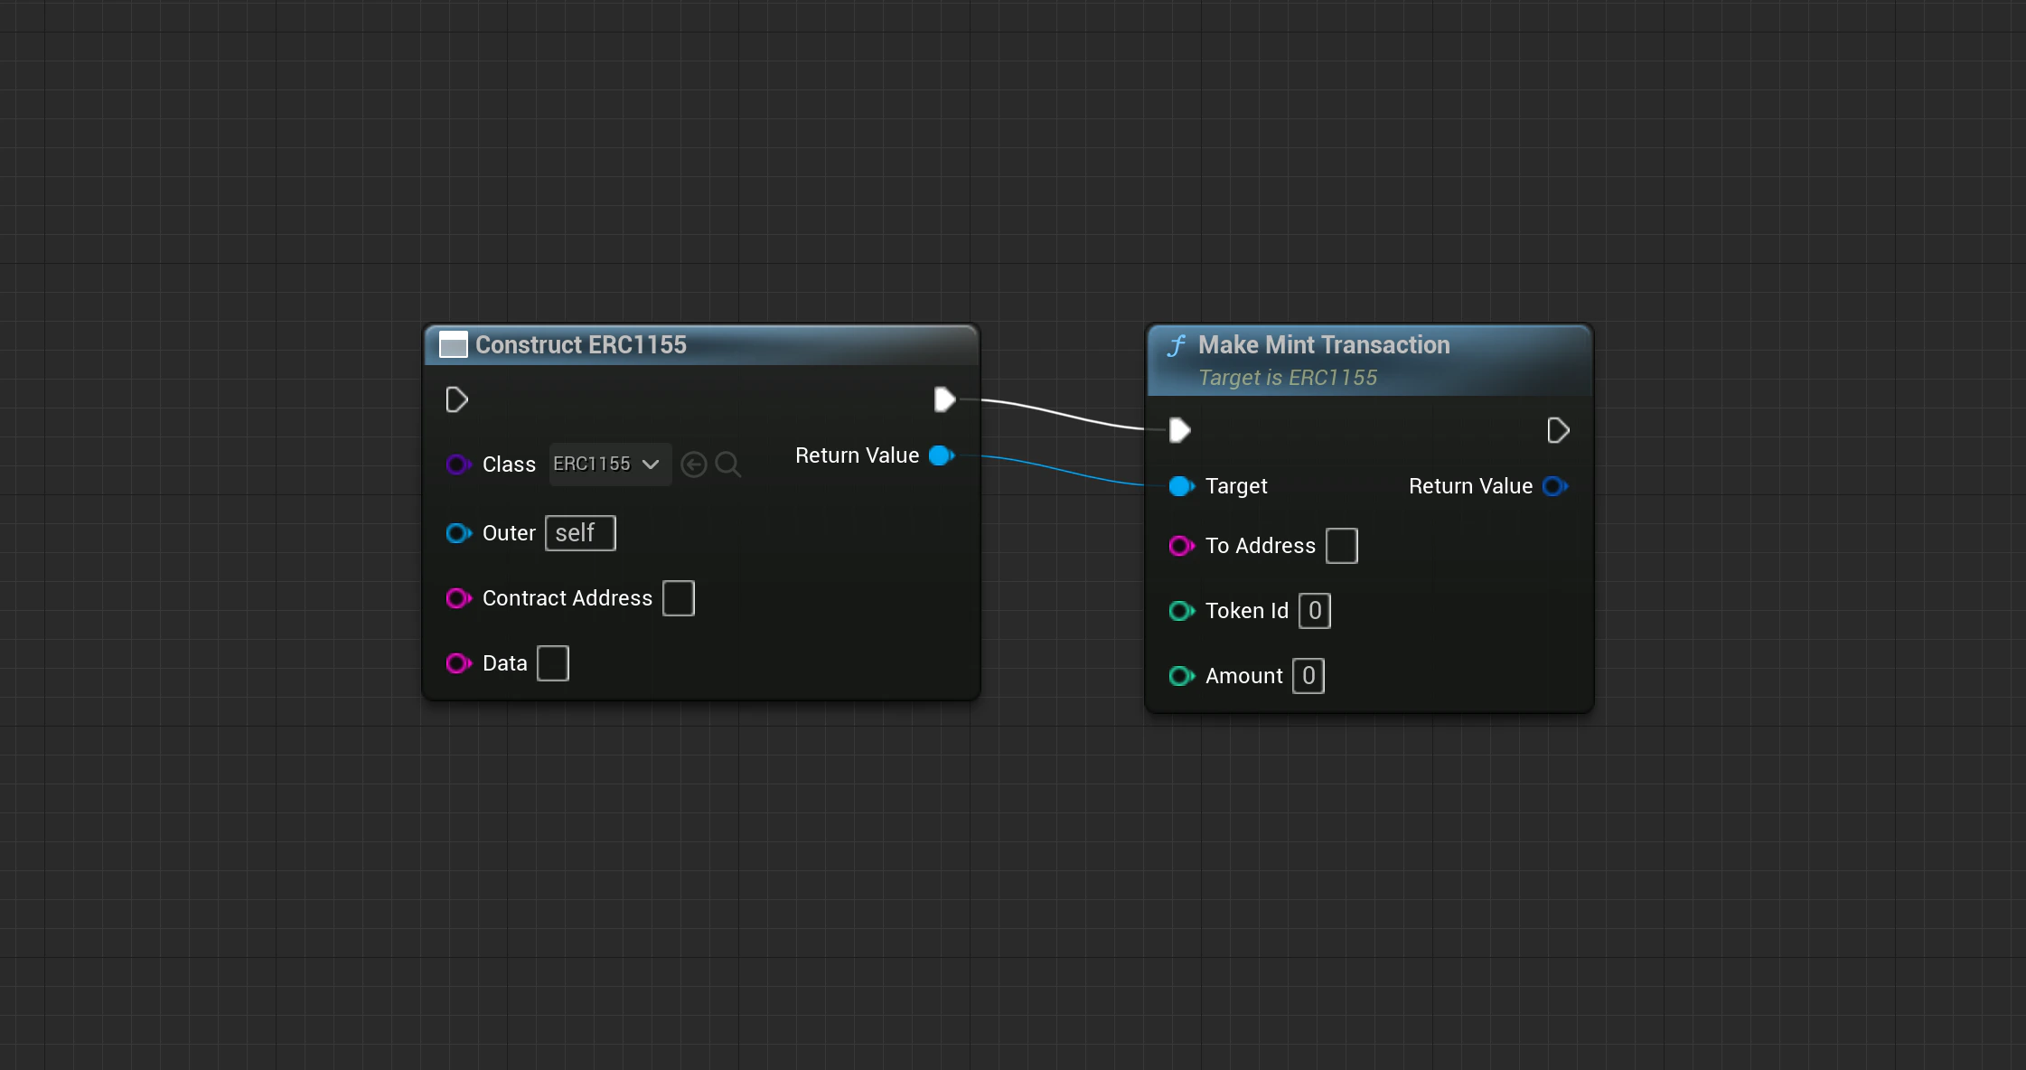2026x1070 pixels.
Task: Click the Data magenta pin
Action: [x=458, y=663]
